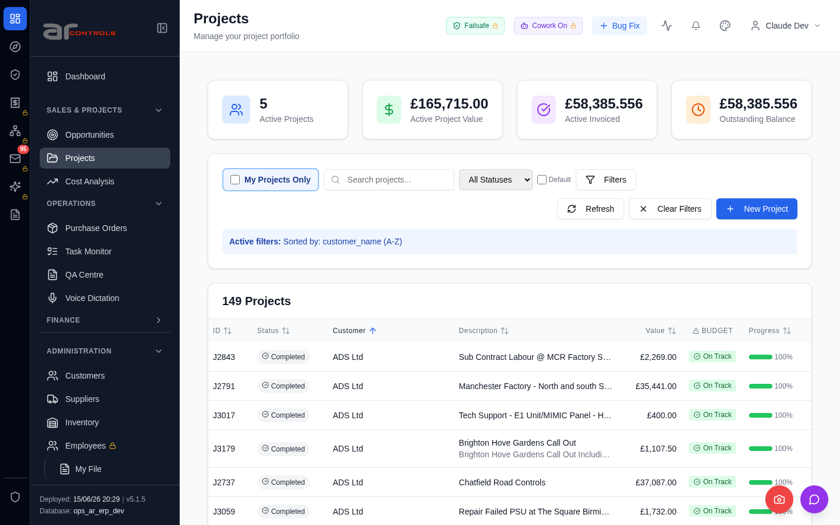Open the Claude Dev user menu
840x525 pixels.
pyautogui.click(x=785, y=26)
